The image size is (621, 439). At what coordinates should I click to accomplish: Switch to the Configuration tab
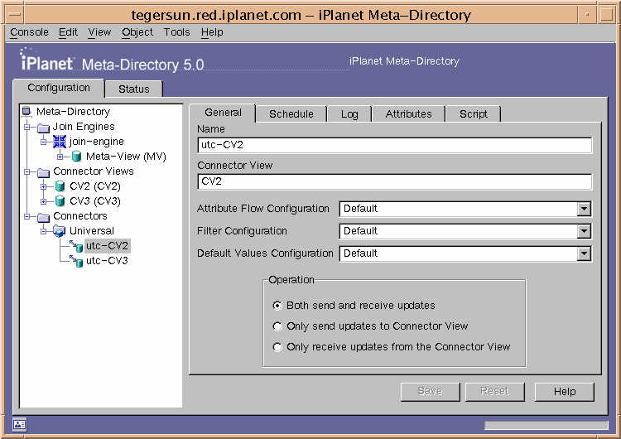point(59,88)
